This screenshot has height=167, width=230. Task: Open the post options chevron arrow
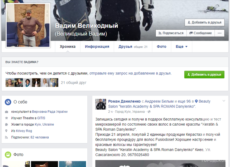224,101
